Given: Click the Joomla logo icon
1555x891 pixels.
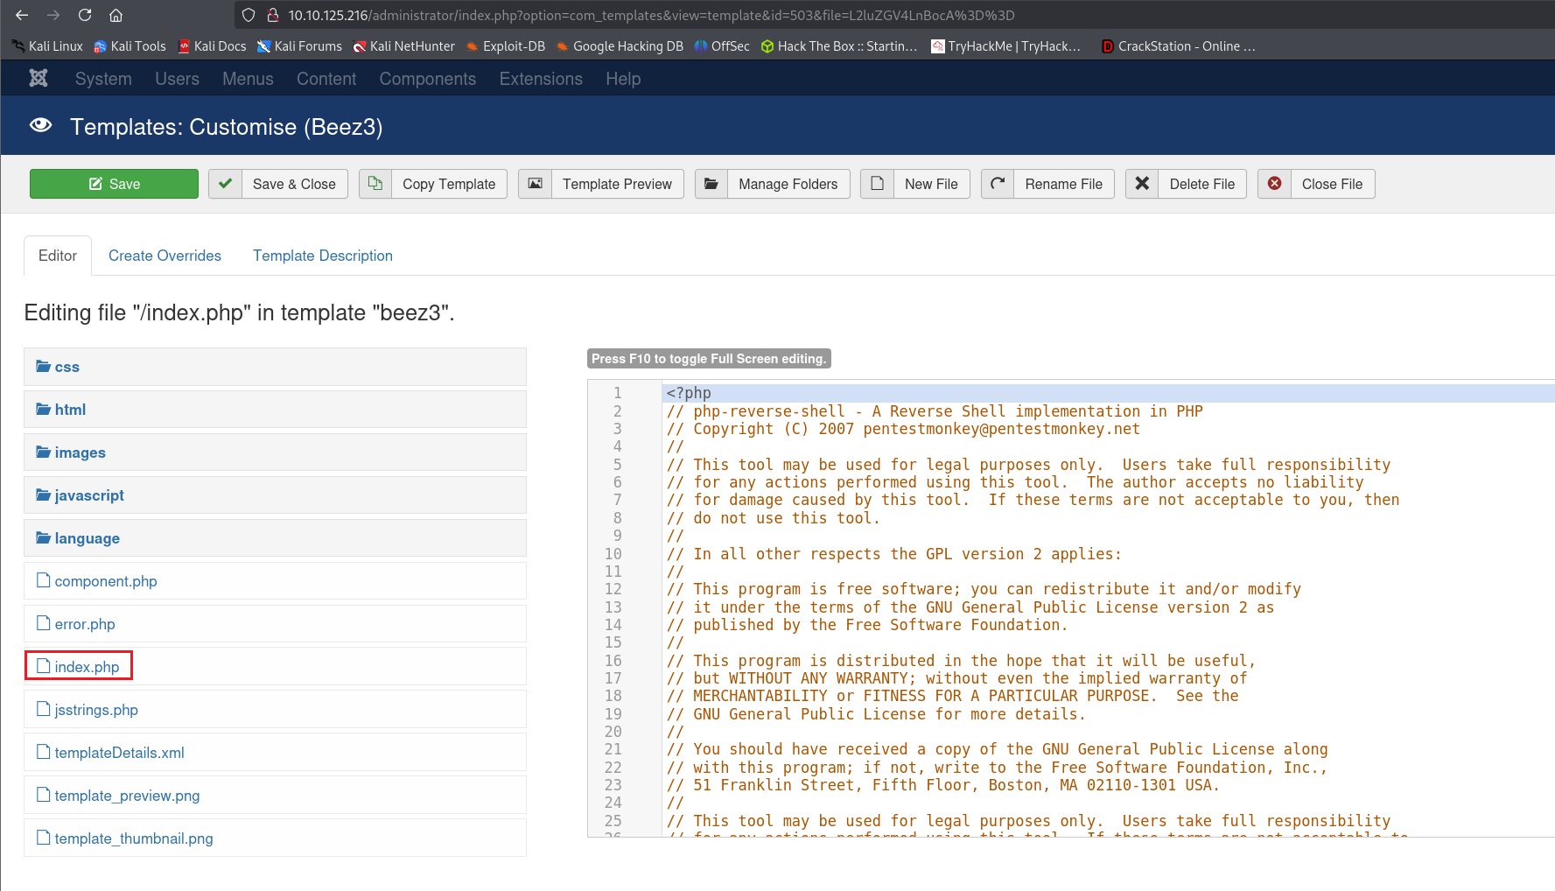Looking at the screenshot, I should coord(39,79).
